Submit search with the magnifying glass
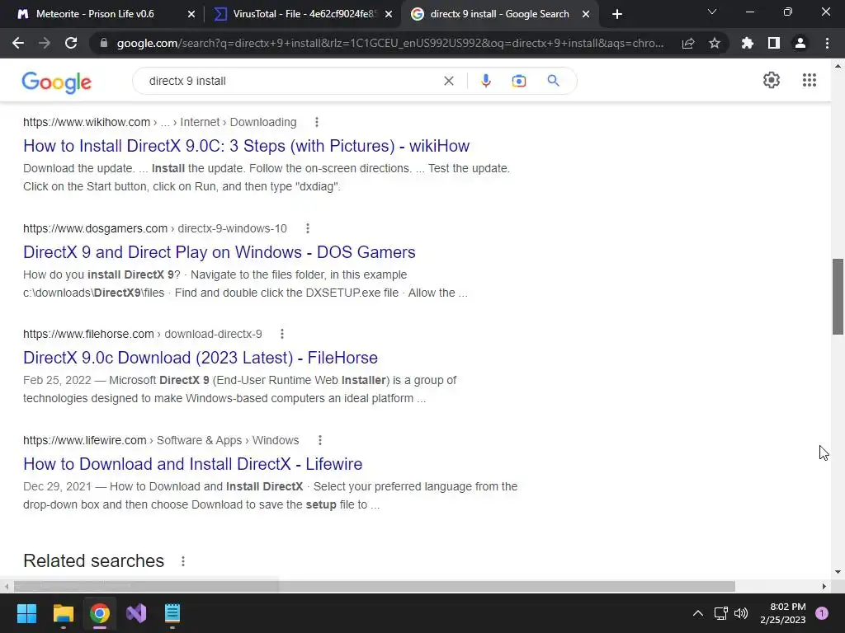Screen dimensions: 845x633 553,81
